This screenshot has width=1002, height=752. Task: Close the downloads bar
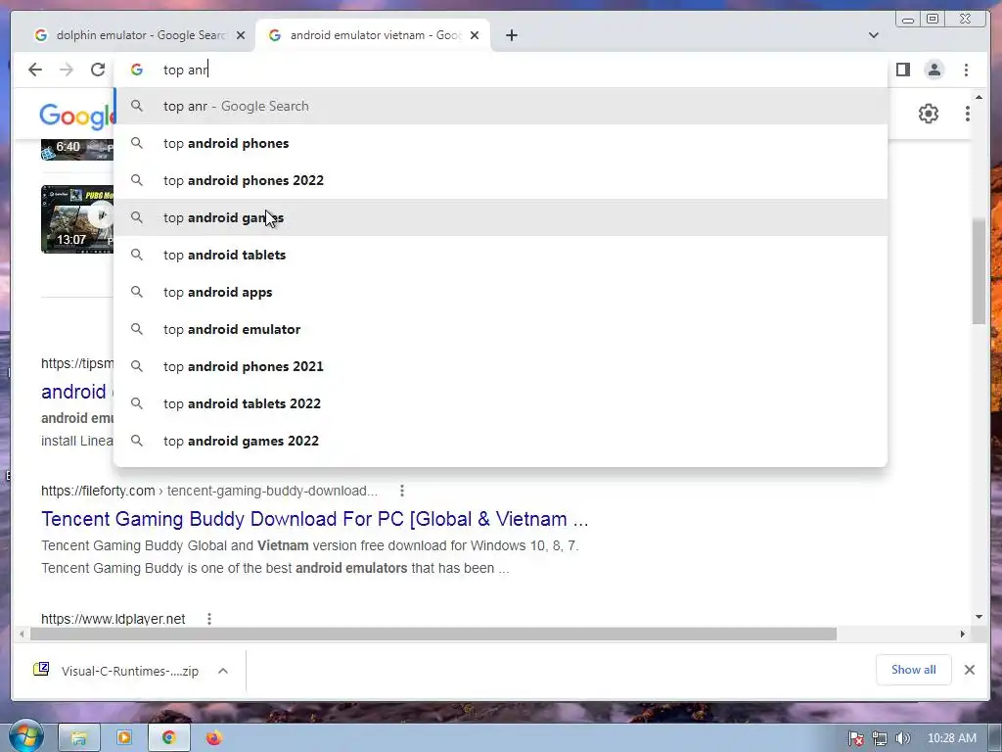(x=970, y=670)
